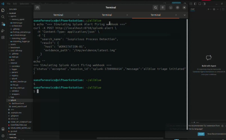Image resolution: width=226 pixels, height=140 pixels.
Task: Open mcp_client.go file
Action: click(x=19, y=88)
